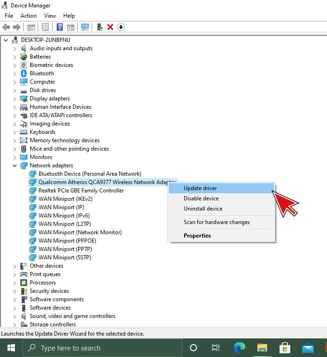Click the Windows Start button
Viewport: 327px width, 357px height.
click(x=11, y=348)
